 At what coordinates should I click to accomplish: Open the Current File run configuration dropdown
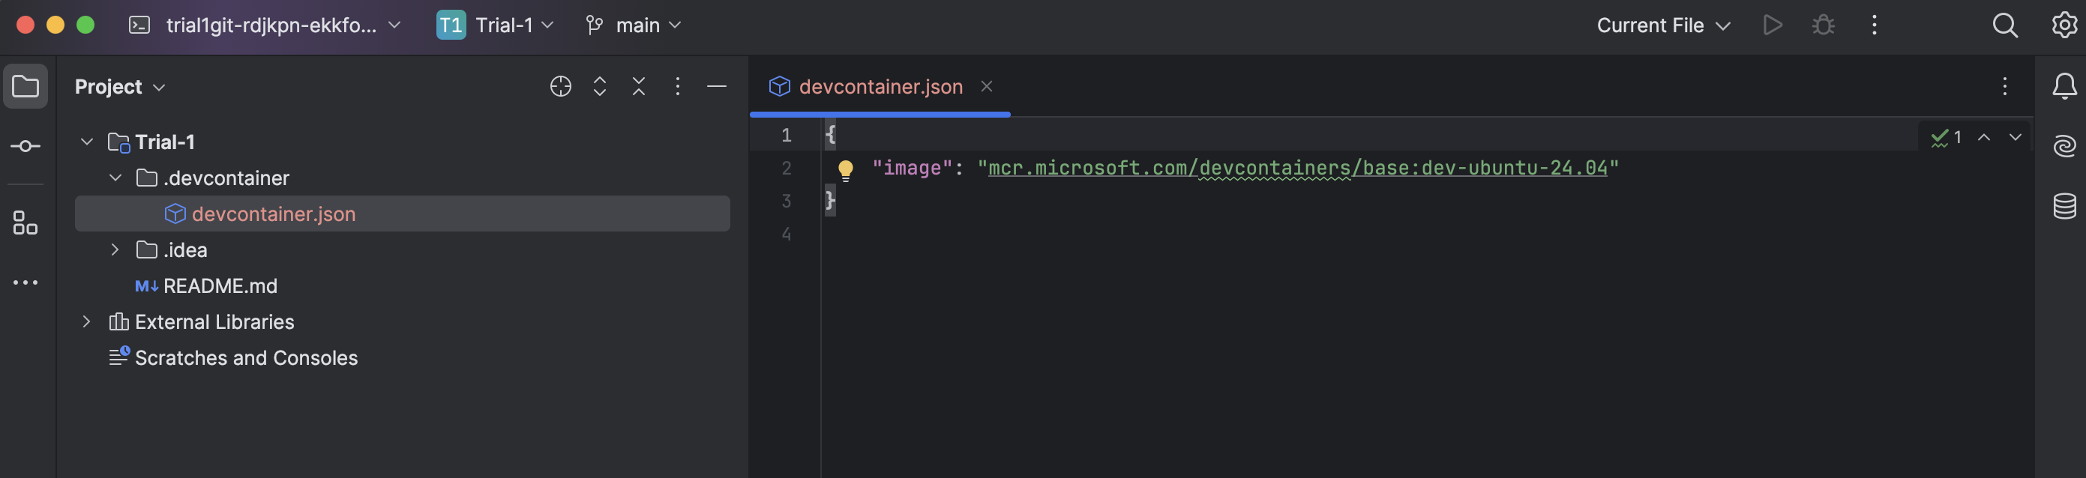tap(1662, 25)
